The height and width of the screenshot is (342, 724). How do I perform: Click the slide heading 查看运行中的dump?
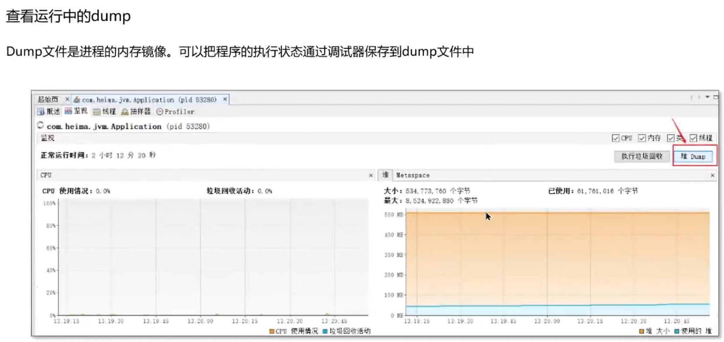tap(68, 17)
